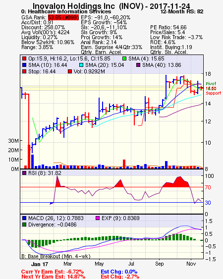Click the cyan SMA (20) legend swatch
223x279 pixels.
pos(81,65)
